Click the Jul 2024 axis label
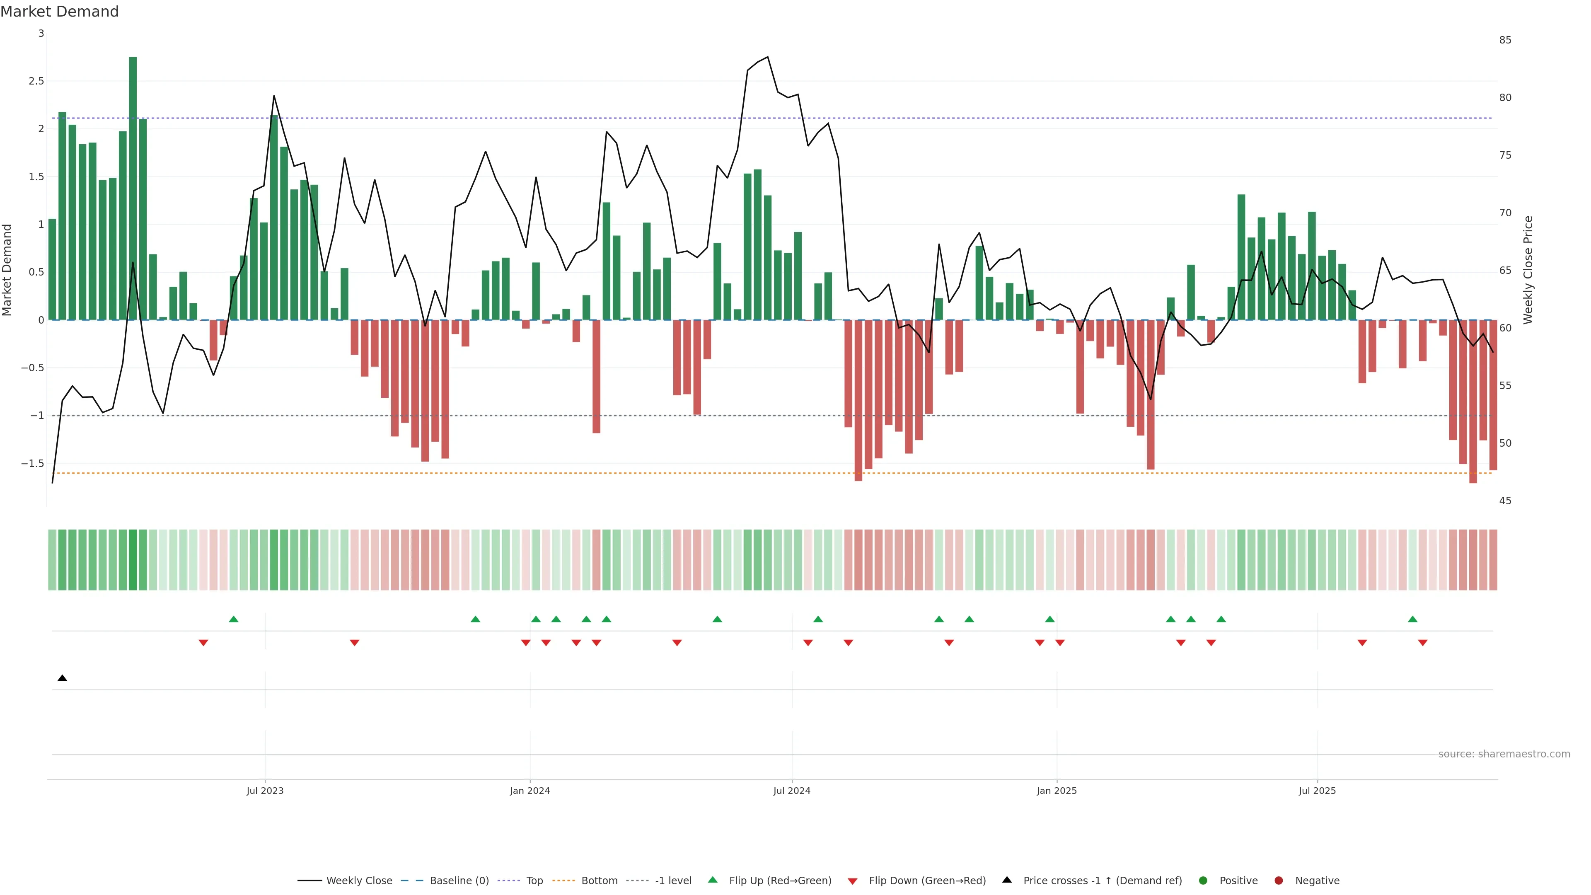The width and height of the screenshot is (1591, 895). [x=792, y=791]
